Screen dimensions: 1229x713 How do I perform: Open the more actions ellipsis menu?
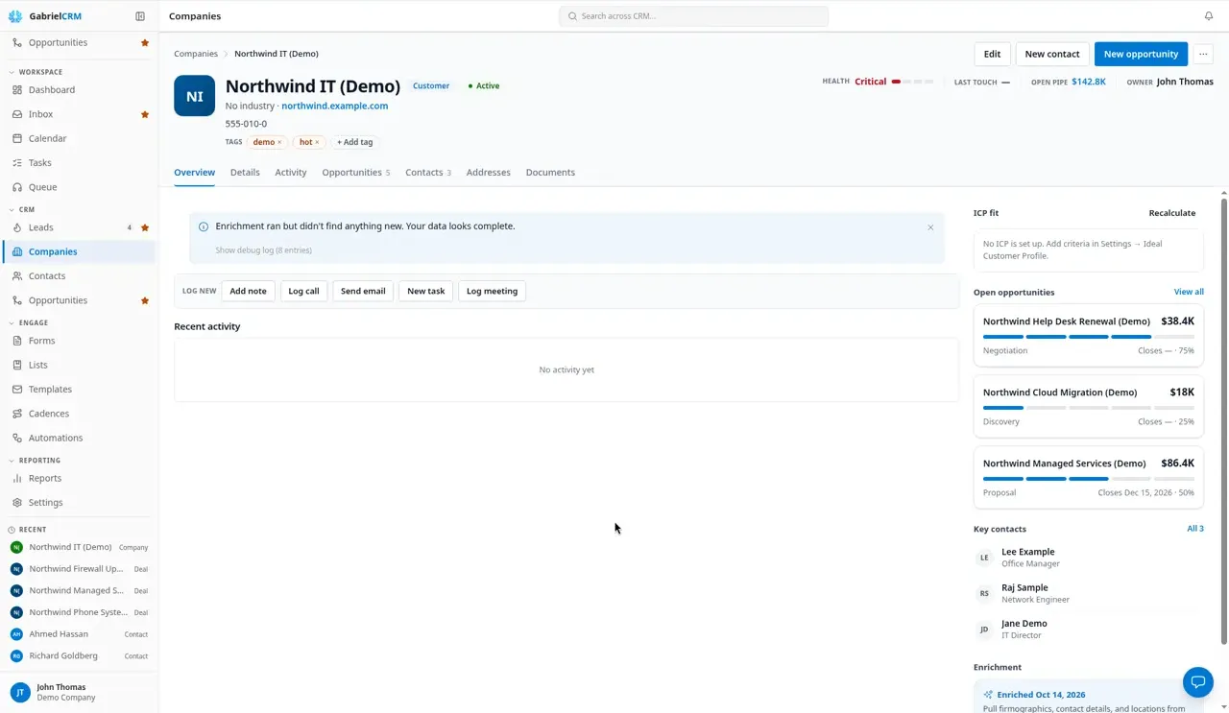pos(1203,54)
